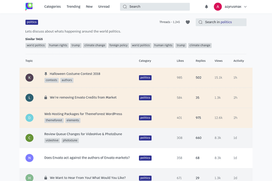Click the 'elements' tag
Viewport: 272px width, 181px height.
73,120
